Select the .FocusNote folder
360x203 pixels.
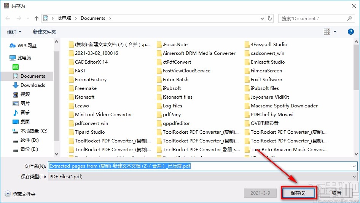[x=172, y=45]
